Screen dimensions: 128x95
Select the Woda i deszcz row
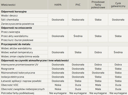pos(24,16)
